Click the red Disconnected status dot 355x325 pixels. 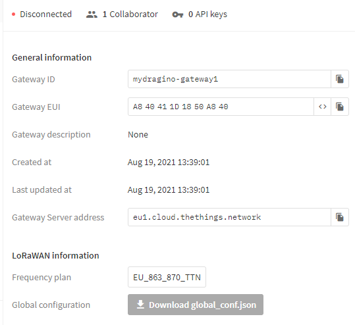click(14, 14)
